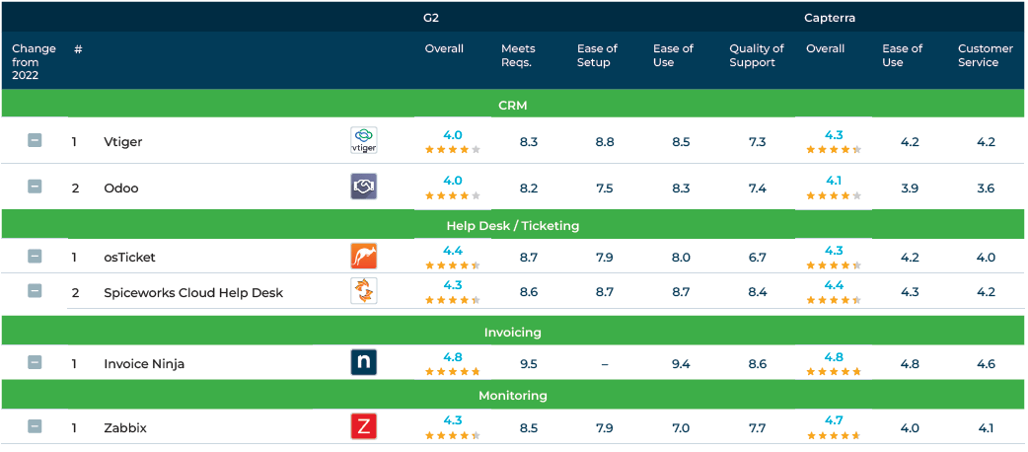1028x452 pixels.
Task: Click the Invoice Ninja logo icon
Action: pyautogui.click(x=364, y=362)
